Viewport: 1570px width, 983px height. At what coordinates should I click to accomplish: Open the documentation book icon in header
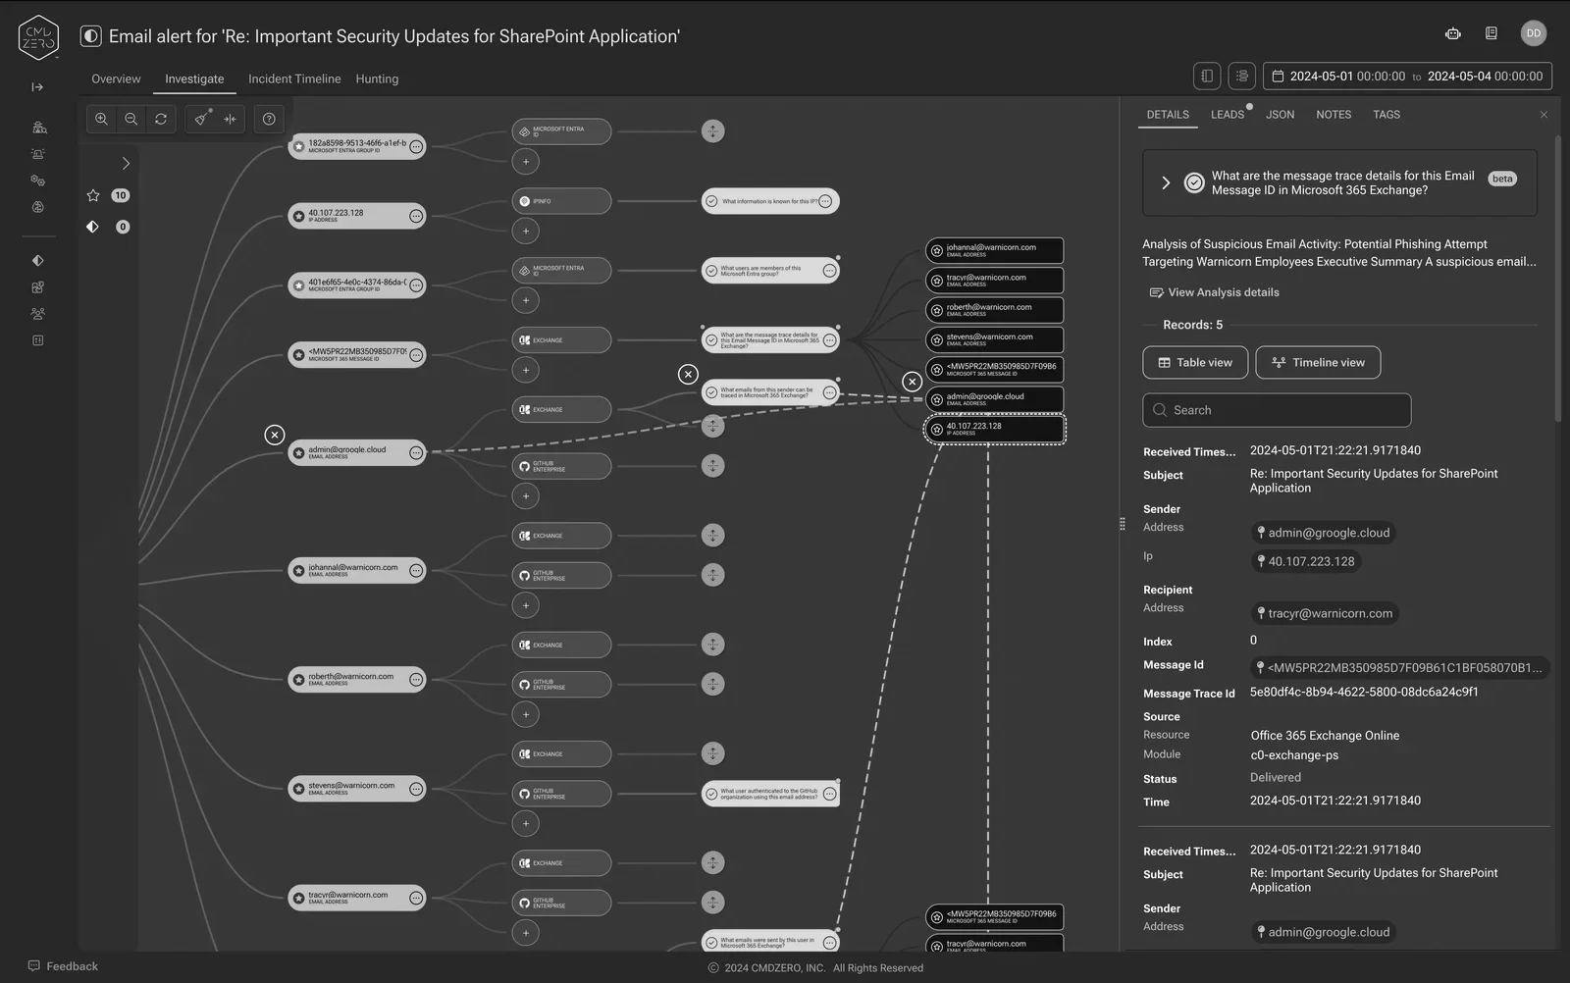click(1491, 33)
